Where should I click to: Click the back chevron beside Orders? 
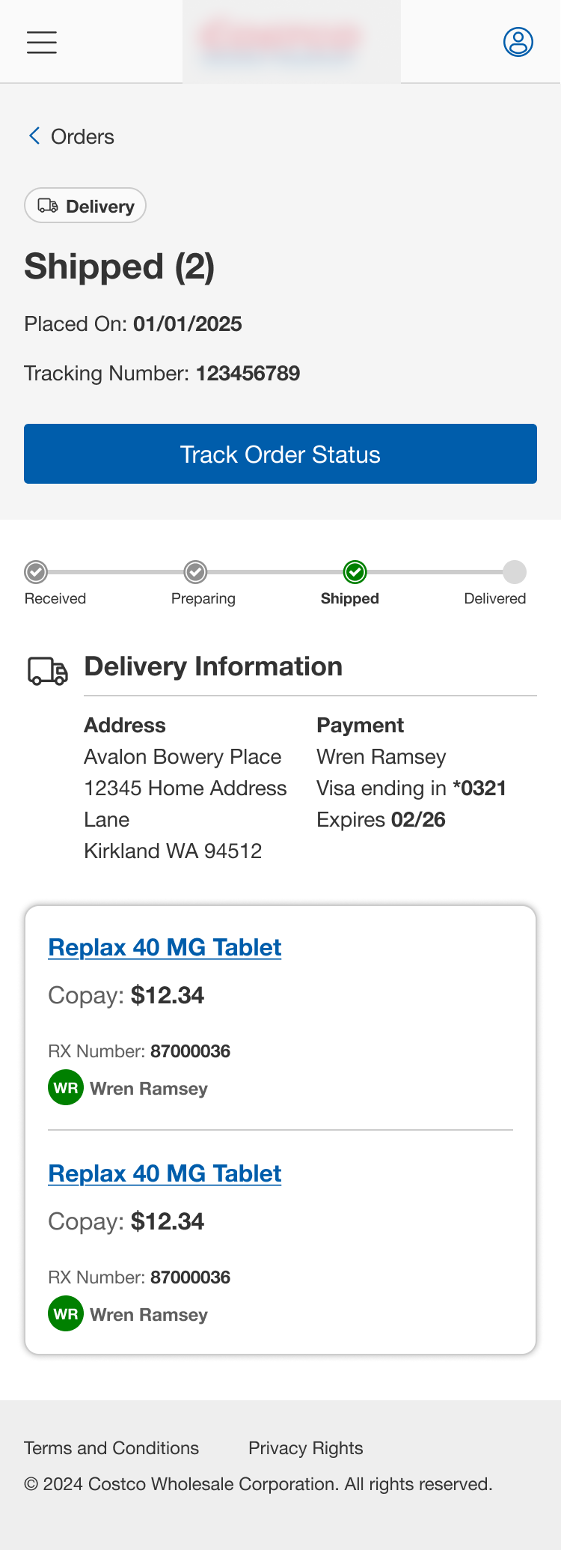click(33, 136)
